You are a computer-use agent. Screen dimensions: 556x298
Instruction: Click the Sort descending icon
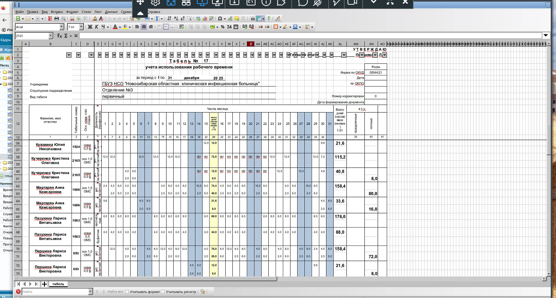click(x=183, y=18)
